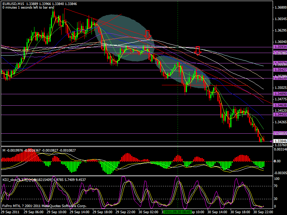Click the second red down arrow near 1.35785
The width and height of the screenshot is (287, 215).
[x=198, y=51]
